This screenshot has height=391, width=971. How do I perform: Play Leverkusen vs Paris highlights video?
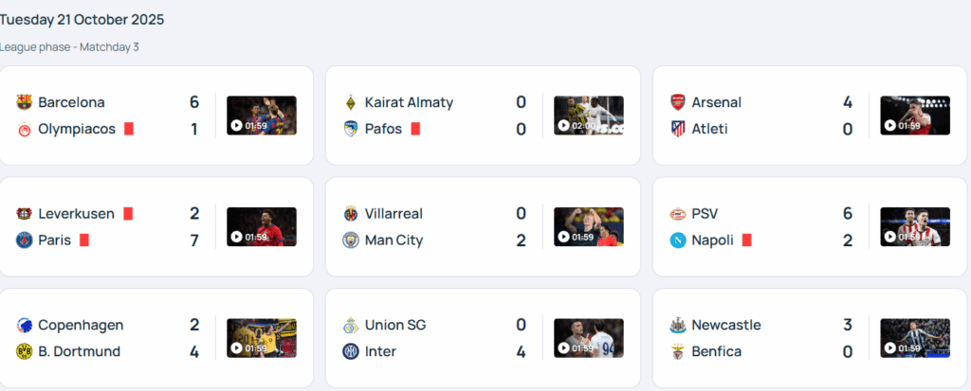click(262, 227)
